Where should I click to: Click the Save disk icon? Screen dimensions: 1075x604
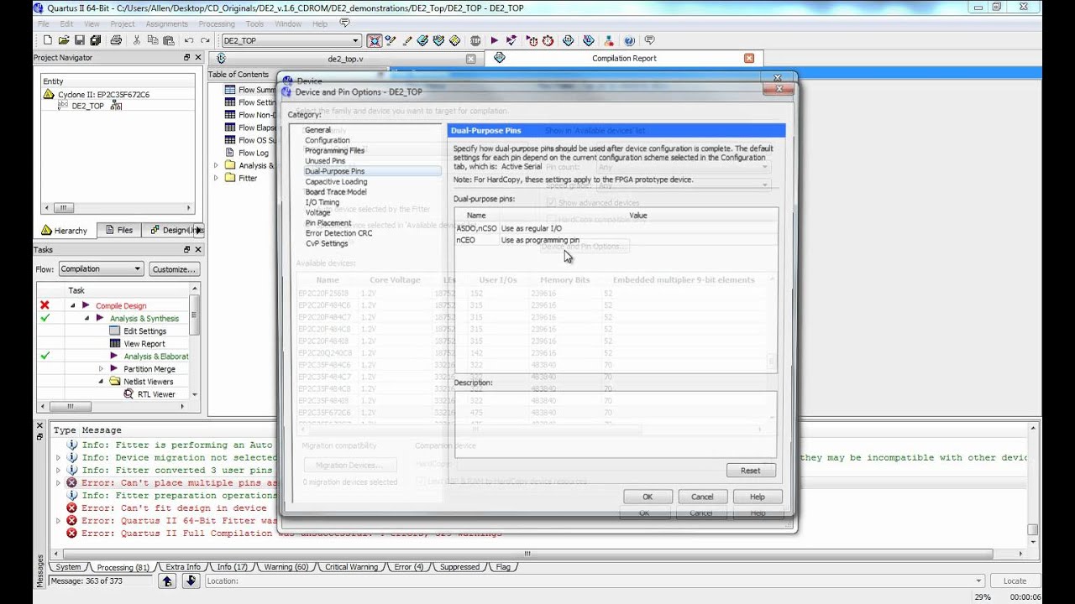(79, 40)
